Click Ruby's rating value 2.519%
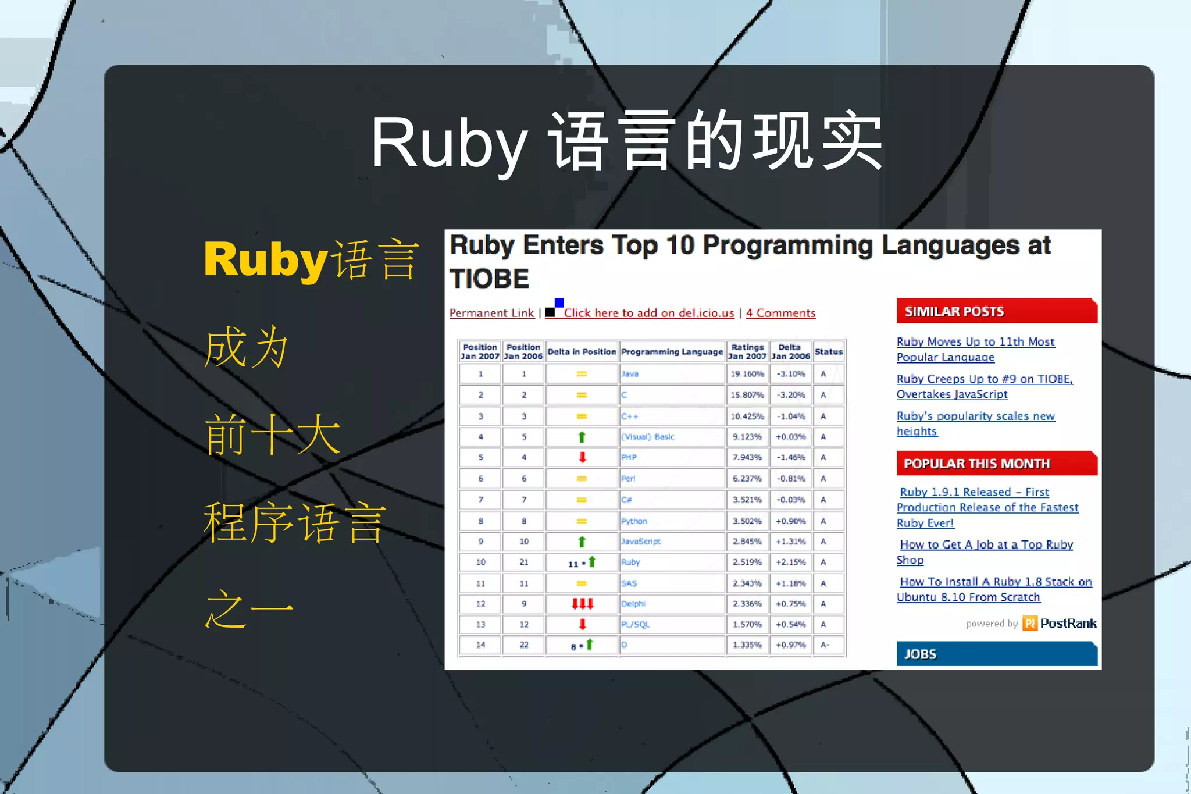Screen dimensions: 1191x794 coord(747,562)
